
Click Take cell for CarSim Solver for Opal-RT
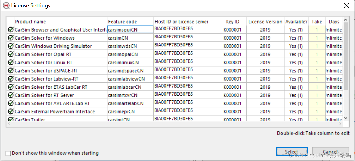click(317, 54)
